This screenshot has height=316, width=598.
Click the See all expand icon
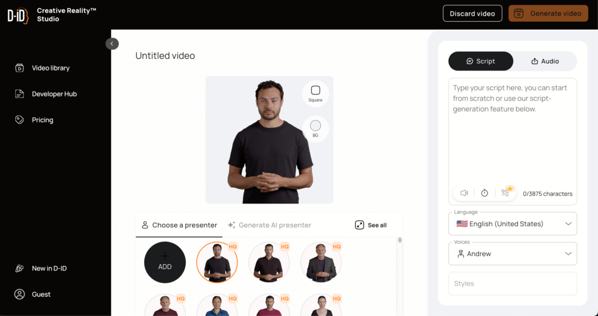click(359, 225)
